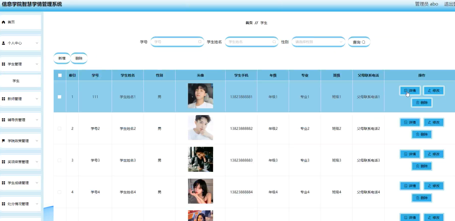Toggle the select-all checkbox in table header

60,76
